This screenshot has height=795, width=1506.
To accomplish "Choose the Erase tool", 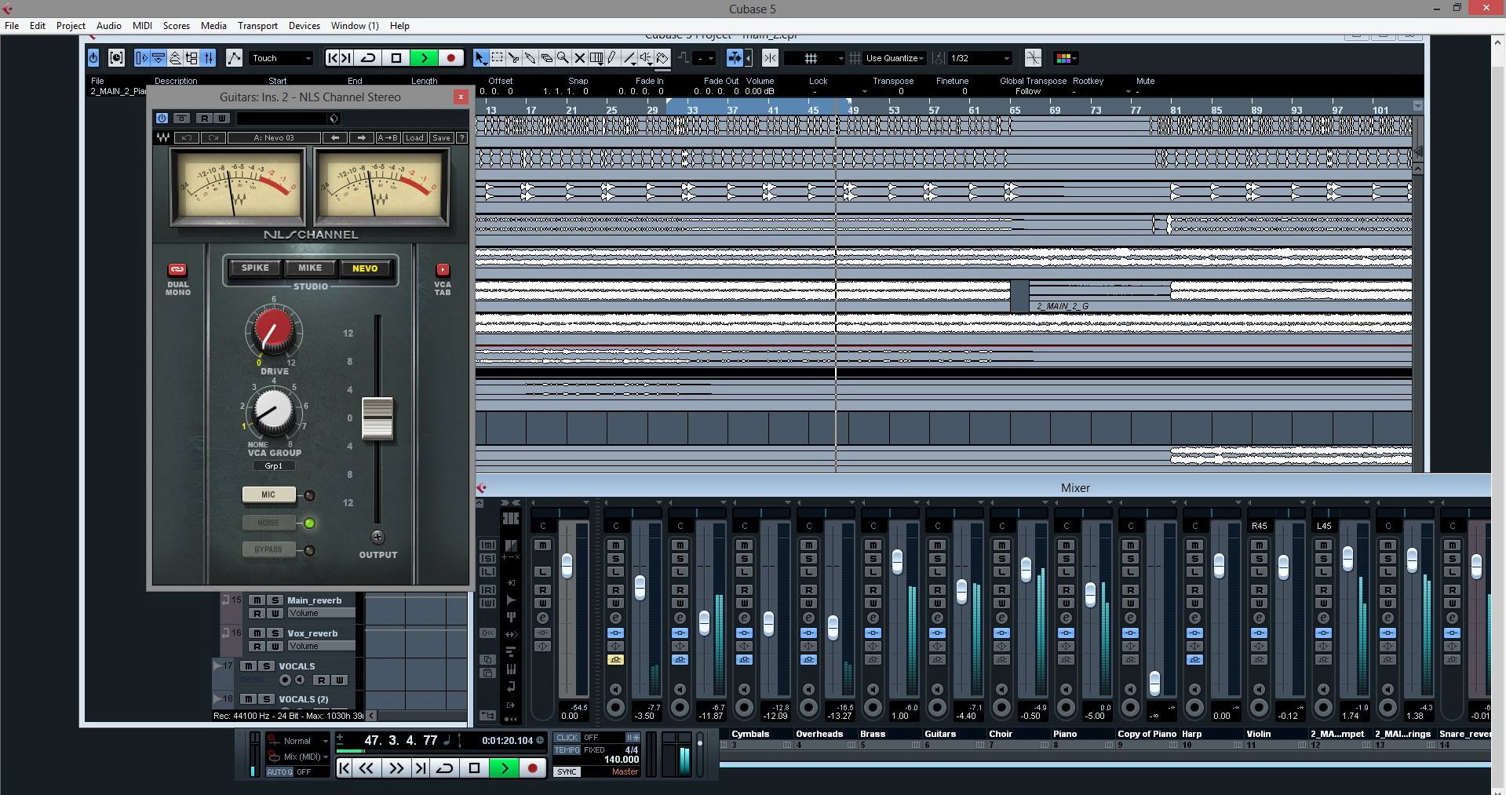I will click(x=546, y=58).
